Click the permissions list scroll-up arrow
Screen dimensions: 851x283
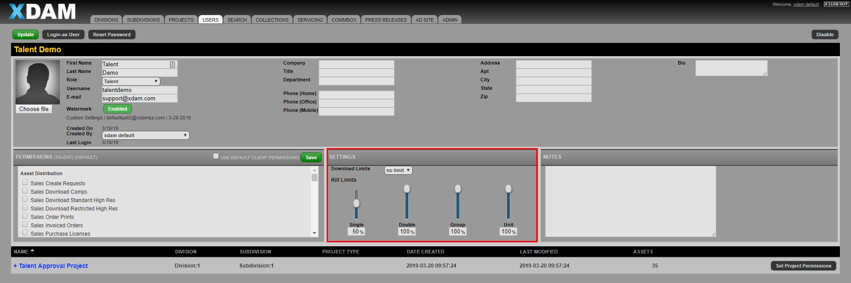(314, 170)
